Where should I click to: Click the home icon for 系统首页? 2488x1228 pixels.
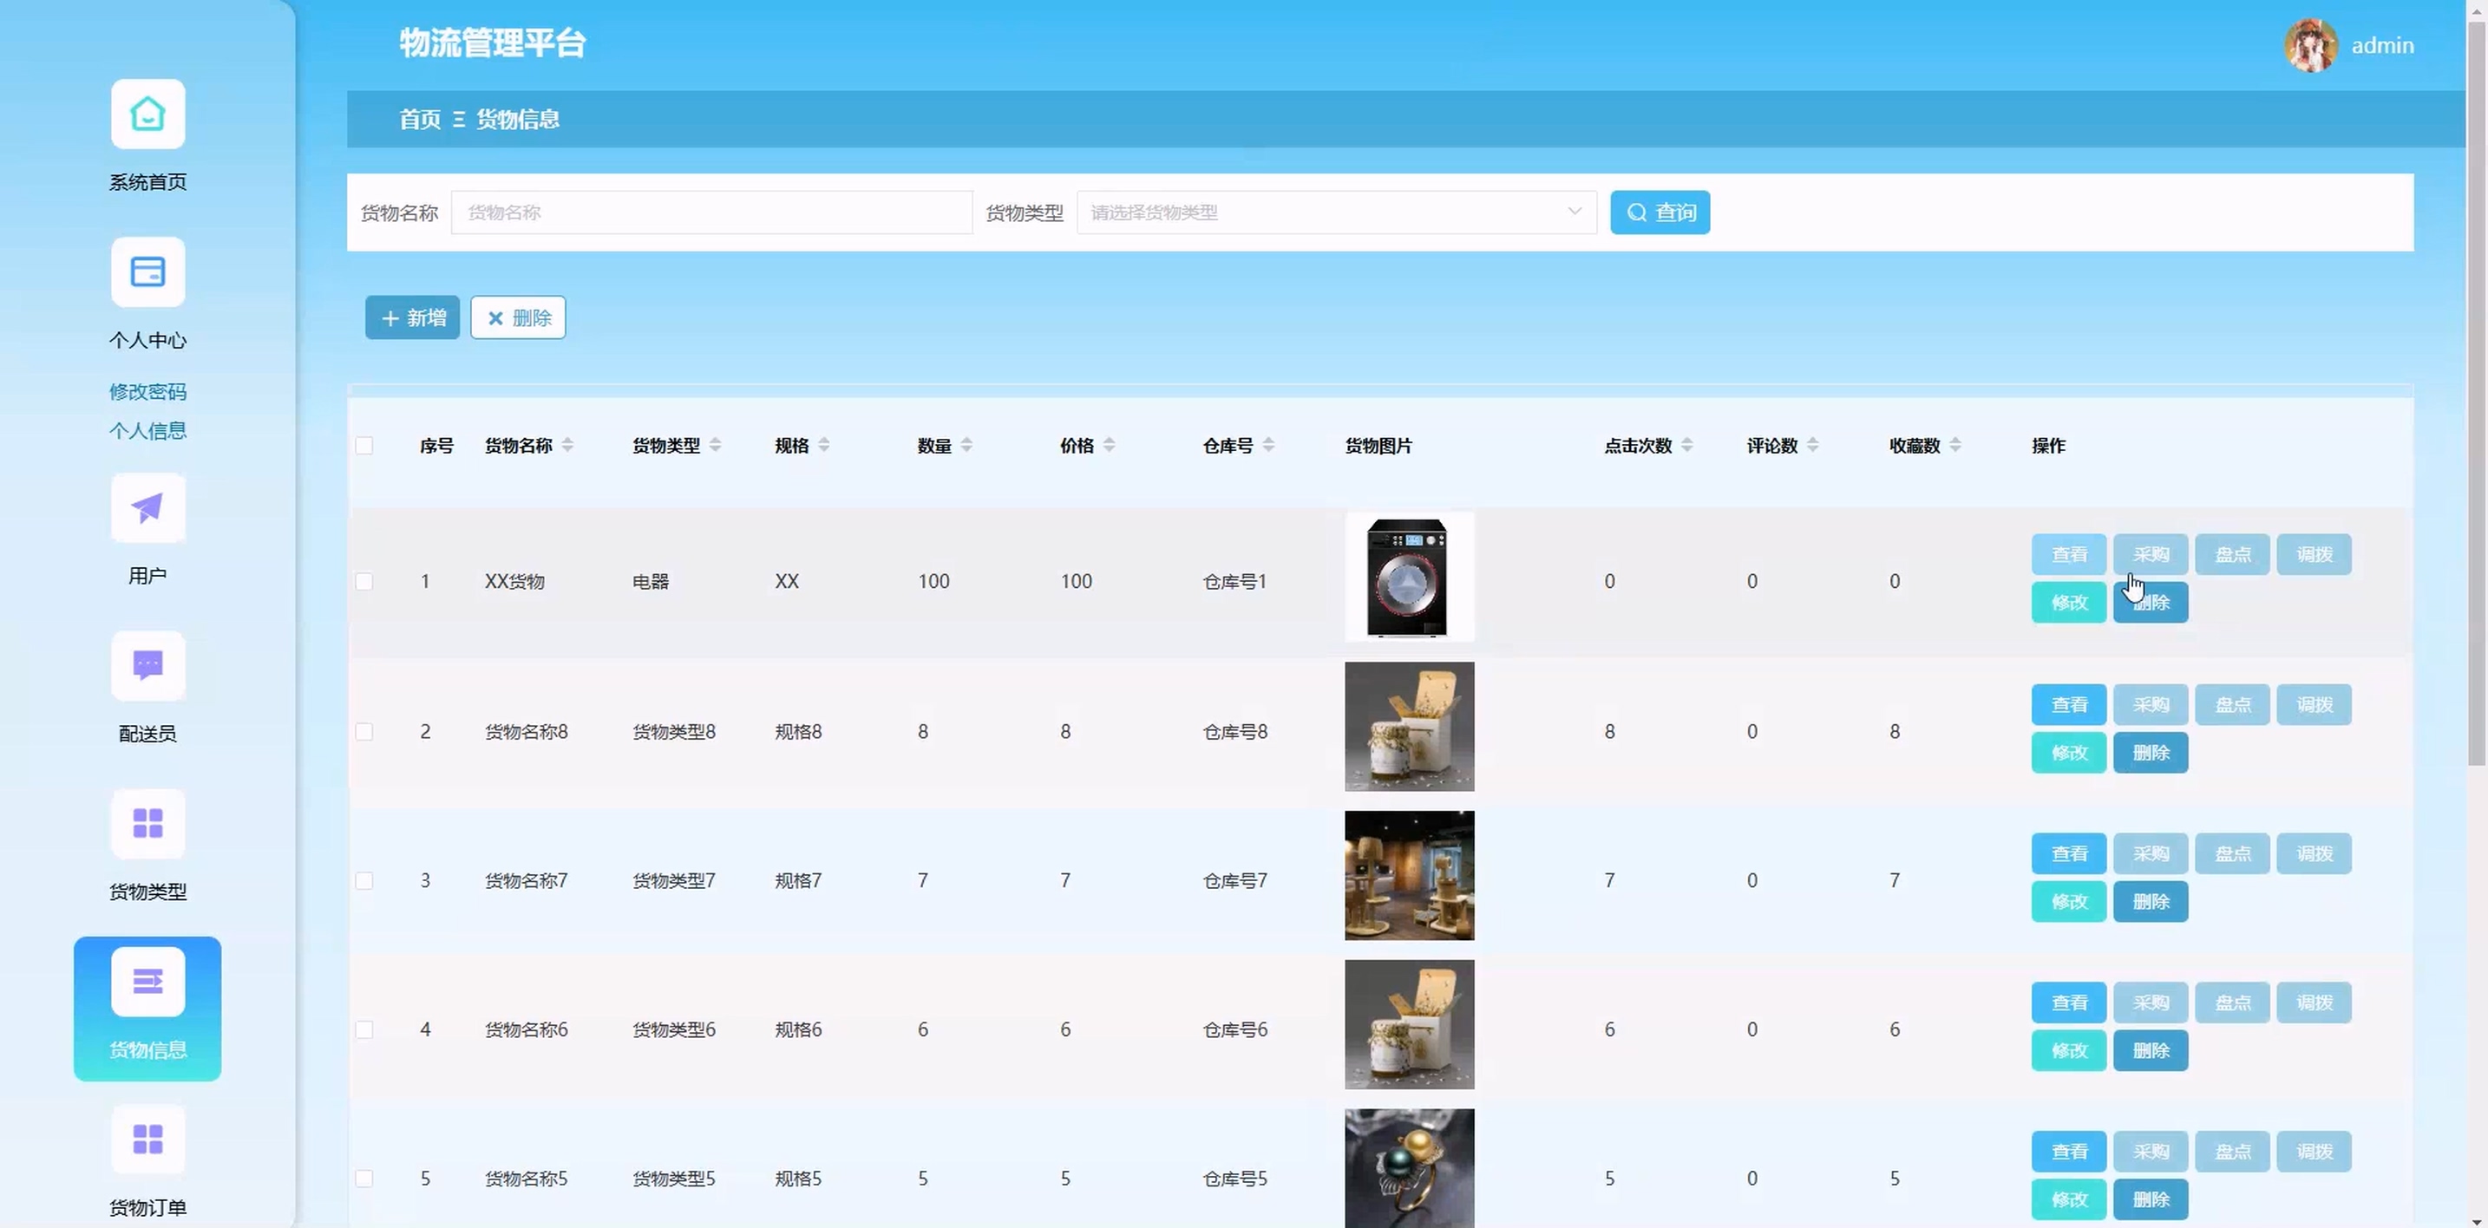pos(147,114)
